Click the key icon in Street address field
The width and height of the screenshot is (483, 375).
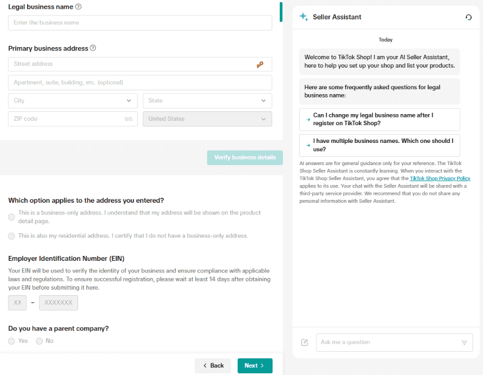(260, 64)
